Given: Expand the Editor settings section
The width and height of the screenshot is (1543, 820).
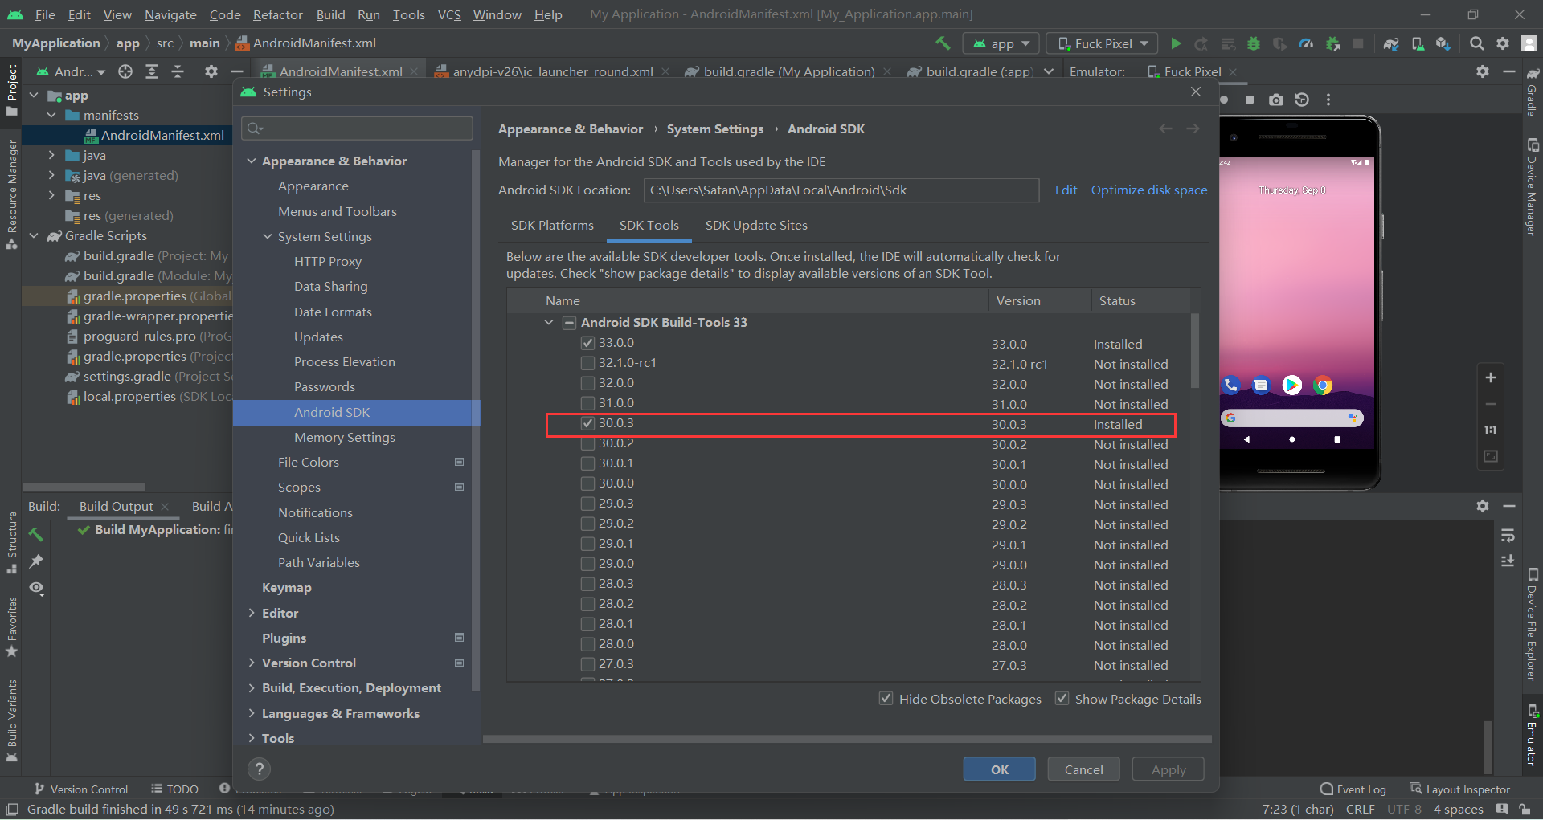Looking at the screenshot, I should [x=252, y=613].
